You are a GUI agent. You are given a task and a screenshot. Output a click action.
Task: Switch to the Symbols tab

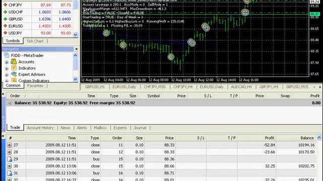click(13, 41)
